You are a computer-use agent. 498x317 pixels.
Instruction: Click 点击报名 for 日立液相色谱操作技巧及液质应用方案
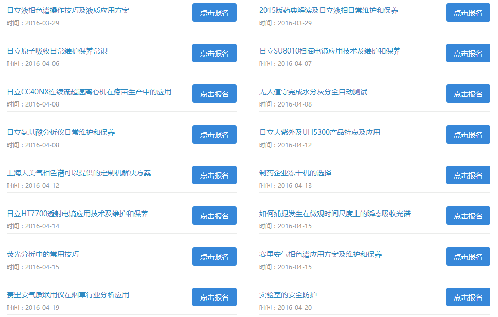click(x=215, y=12)
